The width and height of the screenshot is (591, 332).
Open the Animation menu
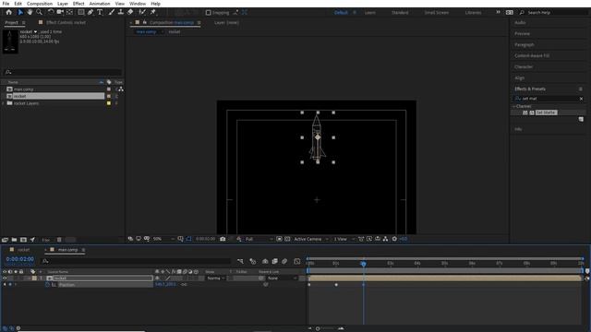(100, 4)
